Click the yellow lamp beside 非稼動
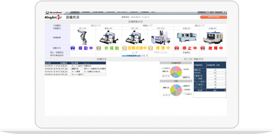 click(98, 48)
